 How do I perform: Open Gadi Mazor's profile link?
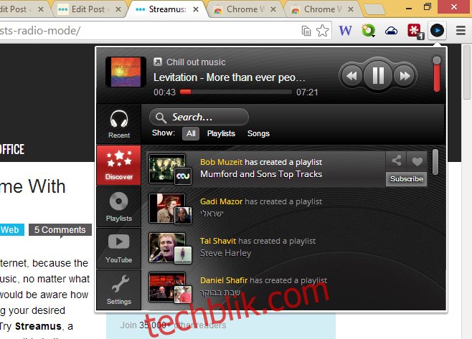(221, 201)
